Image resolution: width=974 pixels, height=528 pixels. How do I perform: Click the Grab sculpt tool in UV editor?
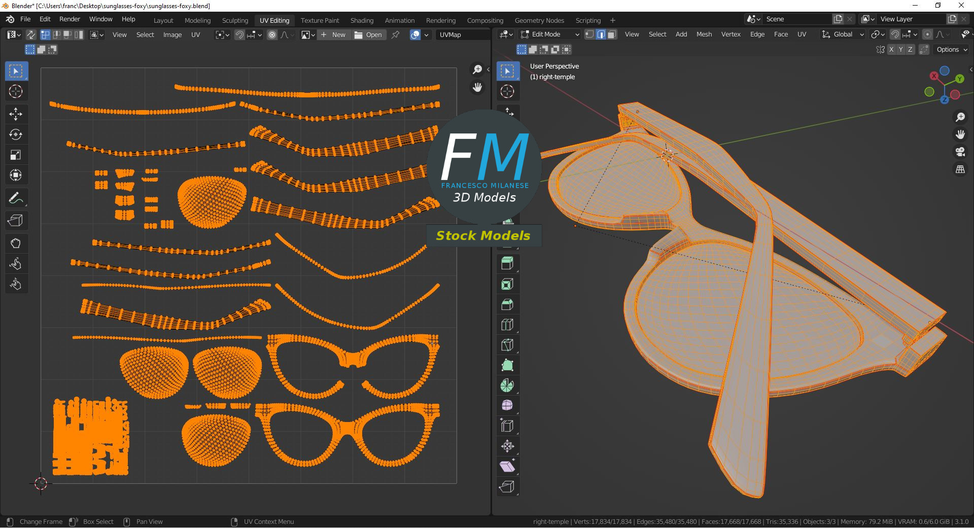tap(16, 243)
